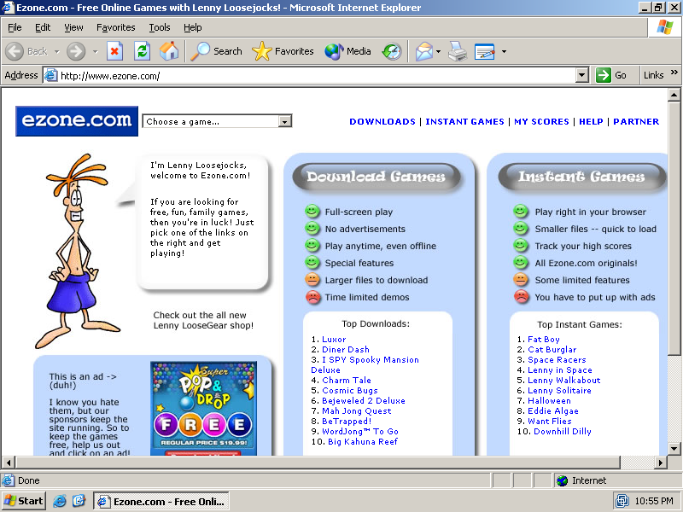Click the Edit page toolbar icon

pyautogui.click(x=484, y=51)
